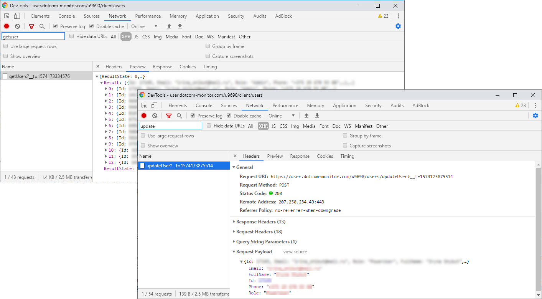
Task: Select WS filter type in front window
Action: pyautogui.click(x=348, y=126)
